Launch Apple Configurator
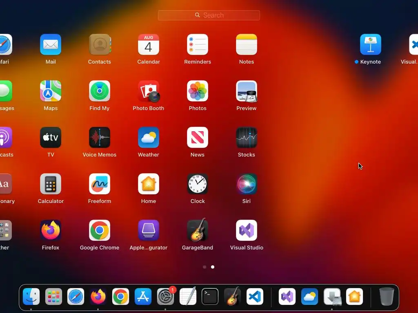The height and width of the screenshot is (313, 418). 149,230
